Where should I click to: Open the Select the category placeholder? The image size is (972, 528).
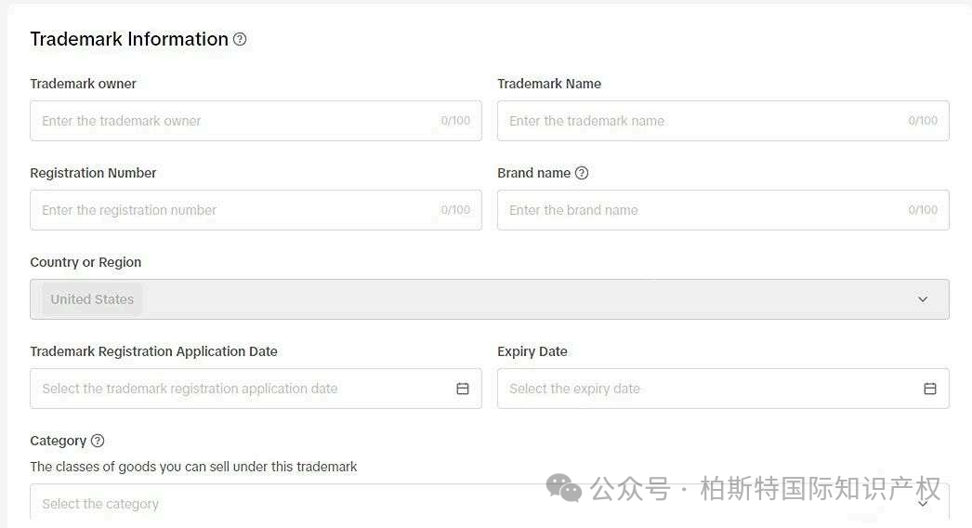tap(100, 504)
